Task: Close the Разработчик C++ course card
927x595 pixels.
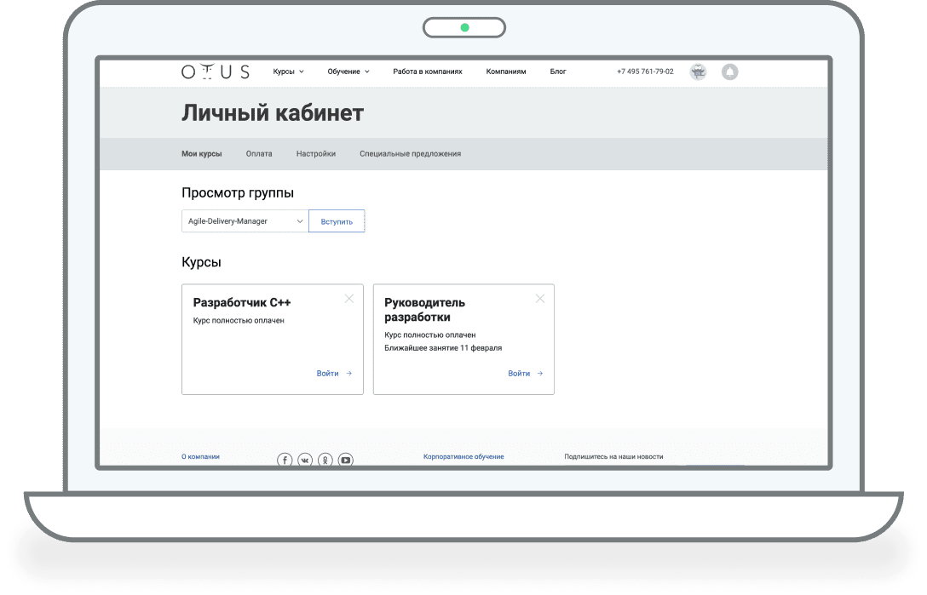Action: tap(348, 299)
